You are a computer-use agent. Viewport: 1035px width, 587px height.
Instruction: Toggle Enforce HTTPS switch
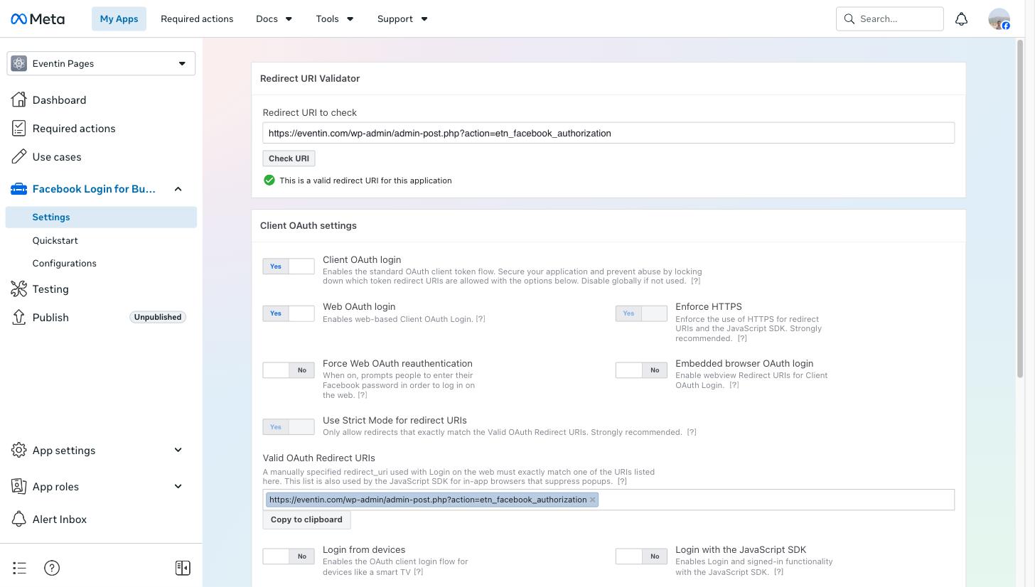pos(641,313)
